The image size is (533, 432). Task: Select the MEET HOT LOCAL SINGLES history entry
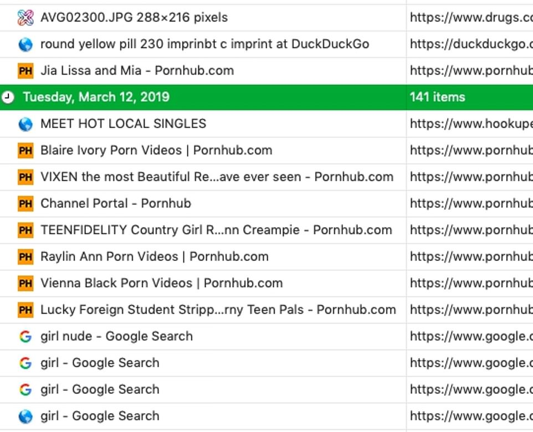[x=266, y=124]
